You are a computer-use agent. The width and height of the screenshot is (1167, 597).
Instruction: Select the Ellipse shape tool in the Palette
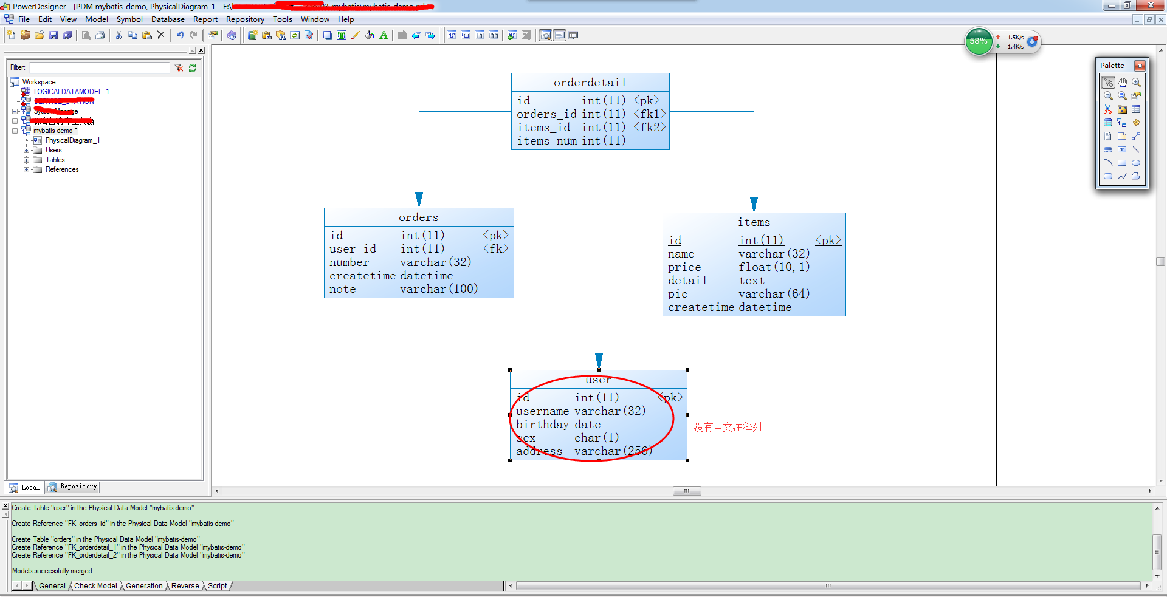pos(1136,163)
